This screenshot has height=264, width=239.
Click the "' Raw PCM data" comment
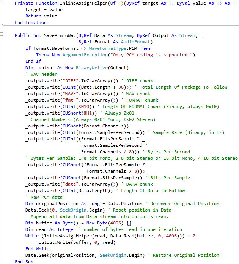tap(44, 197)
